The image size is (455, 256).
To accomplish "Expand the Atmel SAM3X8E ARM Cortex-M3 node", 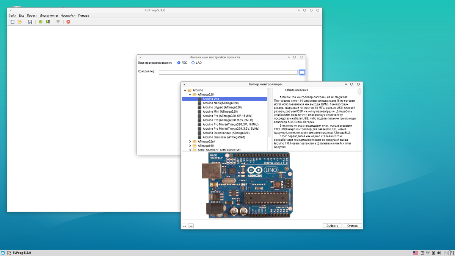I will (x=190, y=150).
